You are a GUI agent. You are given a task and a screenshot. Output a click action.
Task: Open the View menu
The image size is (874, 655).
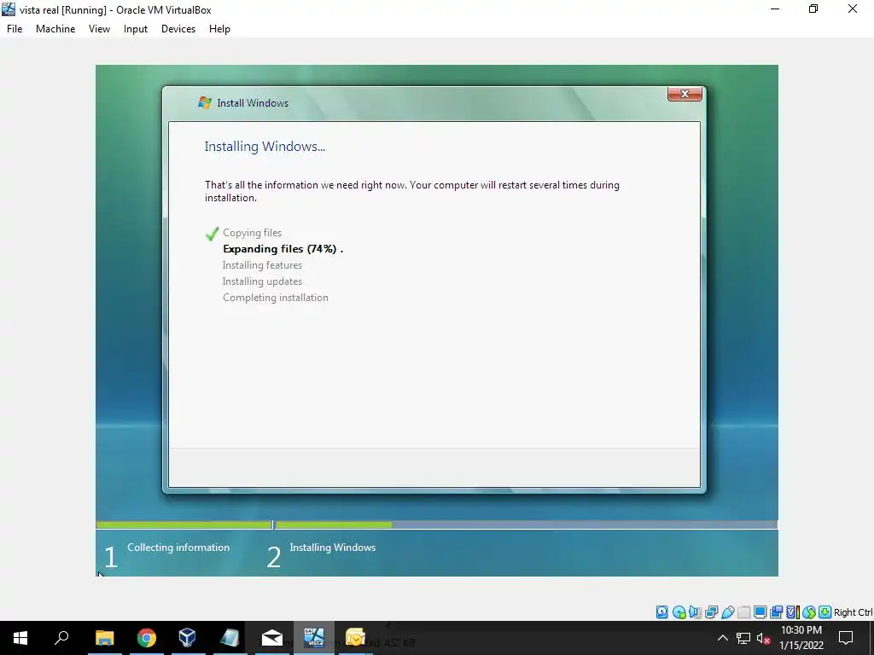99,29
